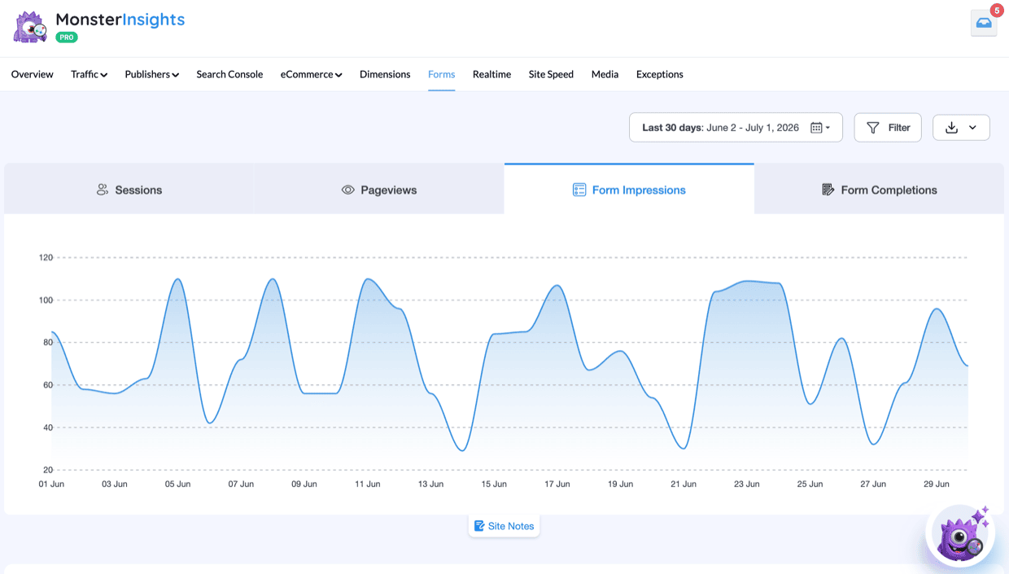
Task: Click the 01 Jun axis label
Action: [51, 484]
